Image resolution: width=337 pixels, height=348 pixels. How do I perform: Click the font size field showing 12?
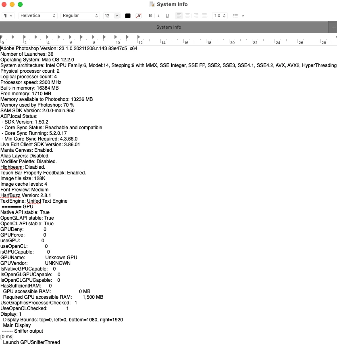pyautogui.click(x=108, y=16)
